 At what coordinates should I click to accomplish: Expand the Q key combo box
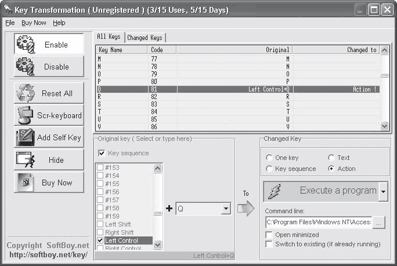tap(226, 209)
